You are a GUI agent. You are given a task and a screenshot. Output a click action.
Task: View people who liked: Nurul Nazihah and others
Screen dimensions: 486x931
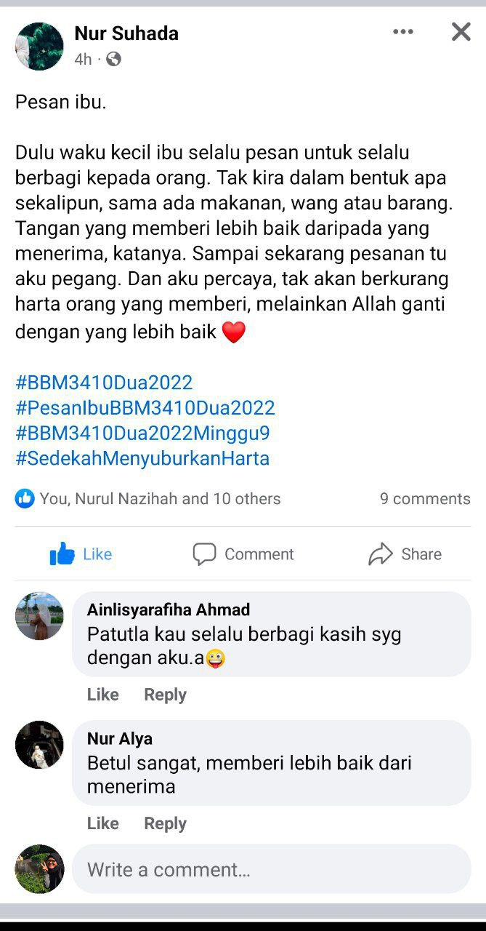160,499
